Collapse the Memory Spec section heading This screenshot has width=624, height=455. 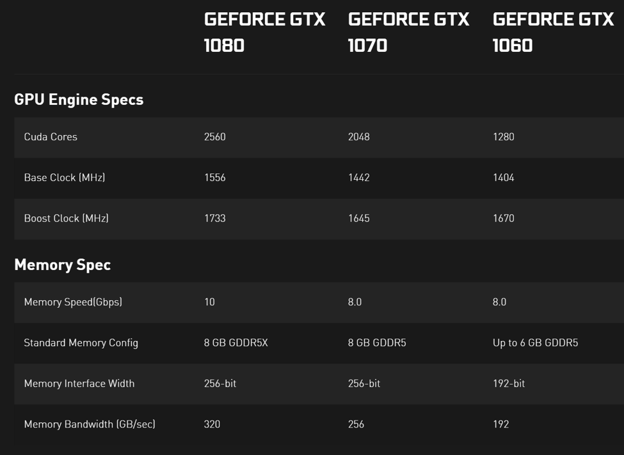[x=62, y=264]
